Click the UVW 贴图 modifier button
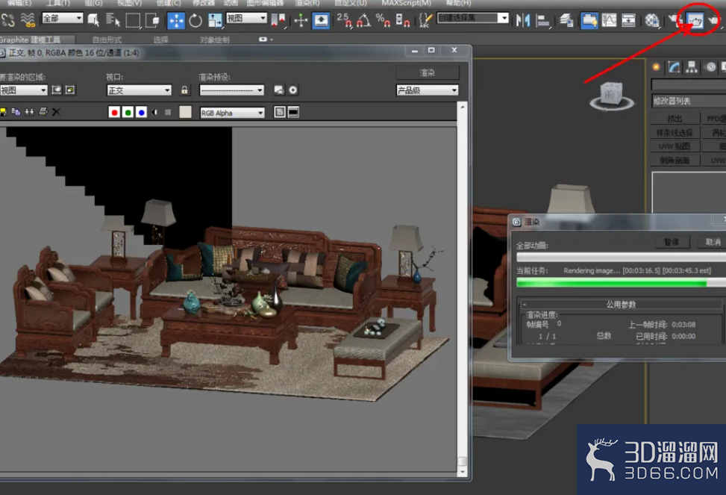Image resolution: width=726 pixels, height=495 pixels. pos(675,146)
